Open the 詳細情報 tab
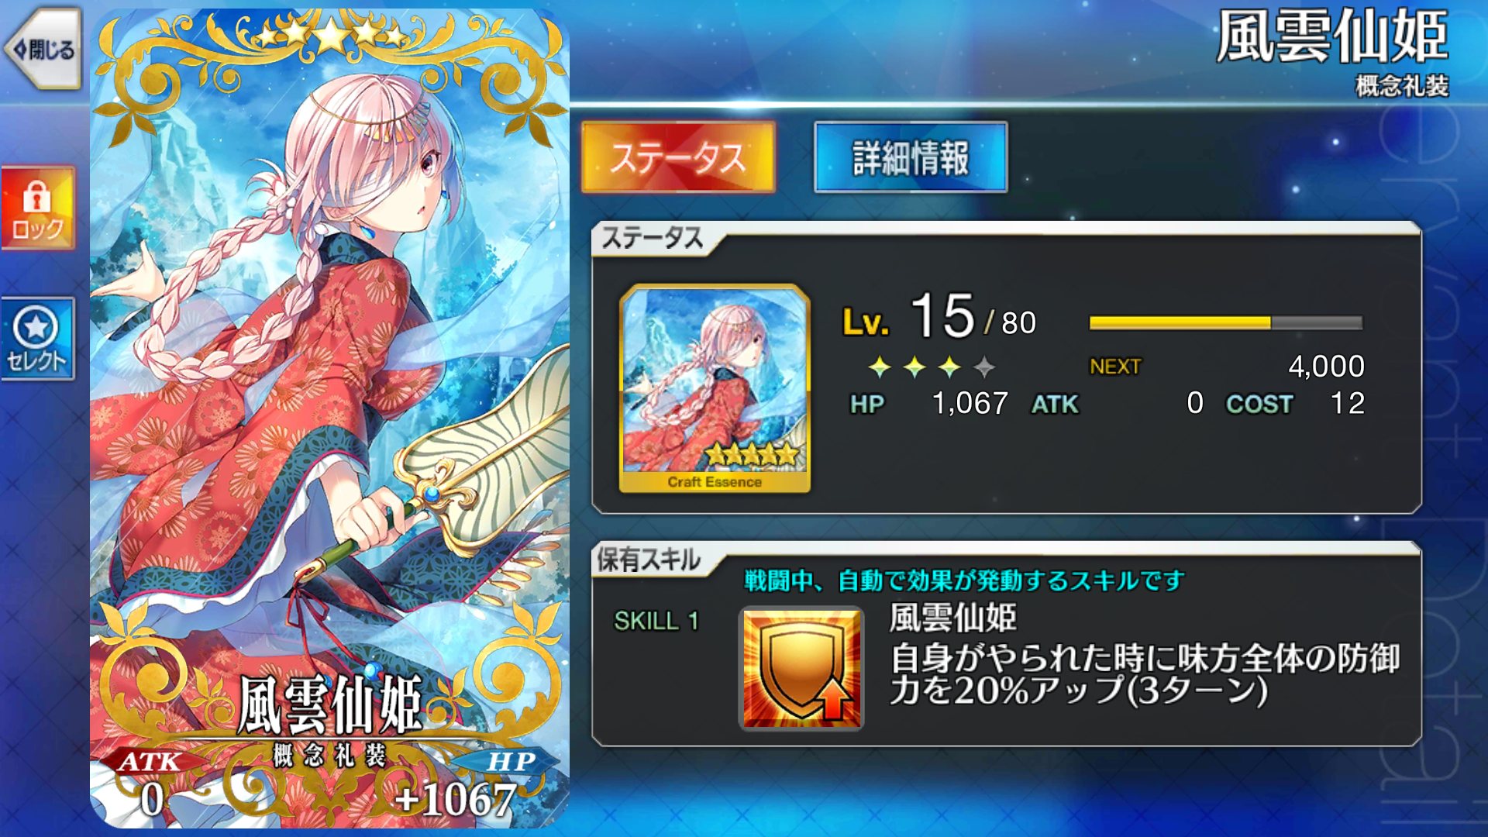This screenshot has height=837, width=1488. pyautogui.click(x=911, y=157)
